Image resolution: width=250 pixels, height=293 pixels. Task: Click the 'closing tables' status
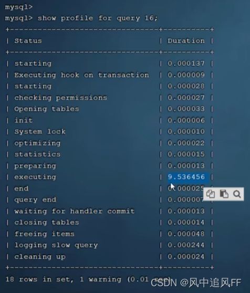pyautogui.click(x=47, y=222)
